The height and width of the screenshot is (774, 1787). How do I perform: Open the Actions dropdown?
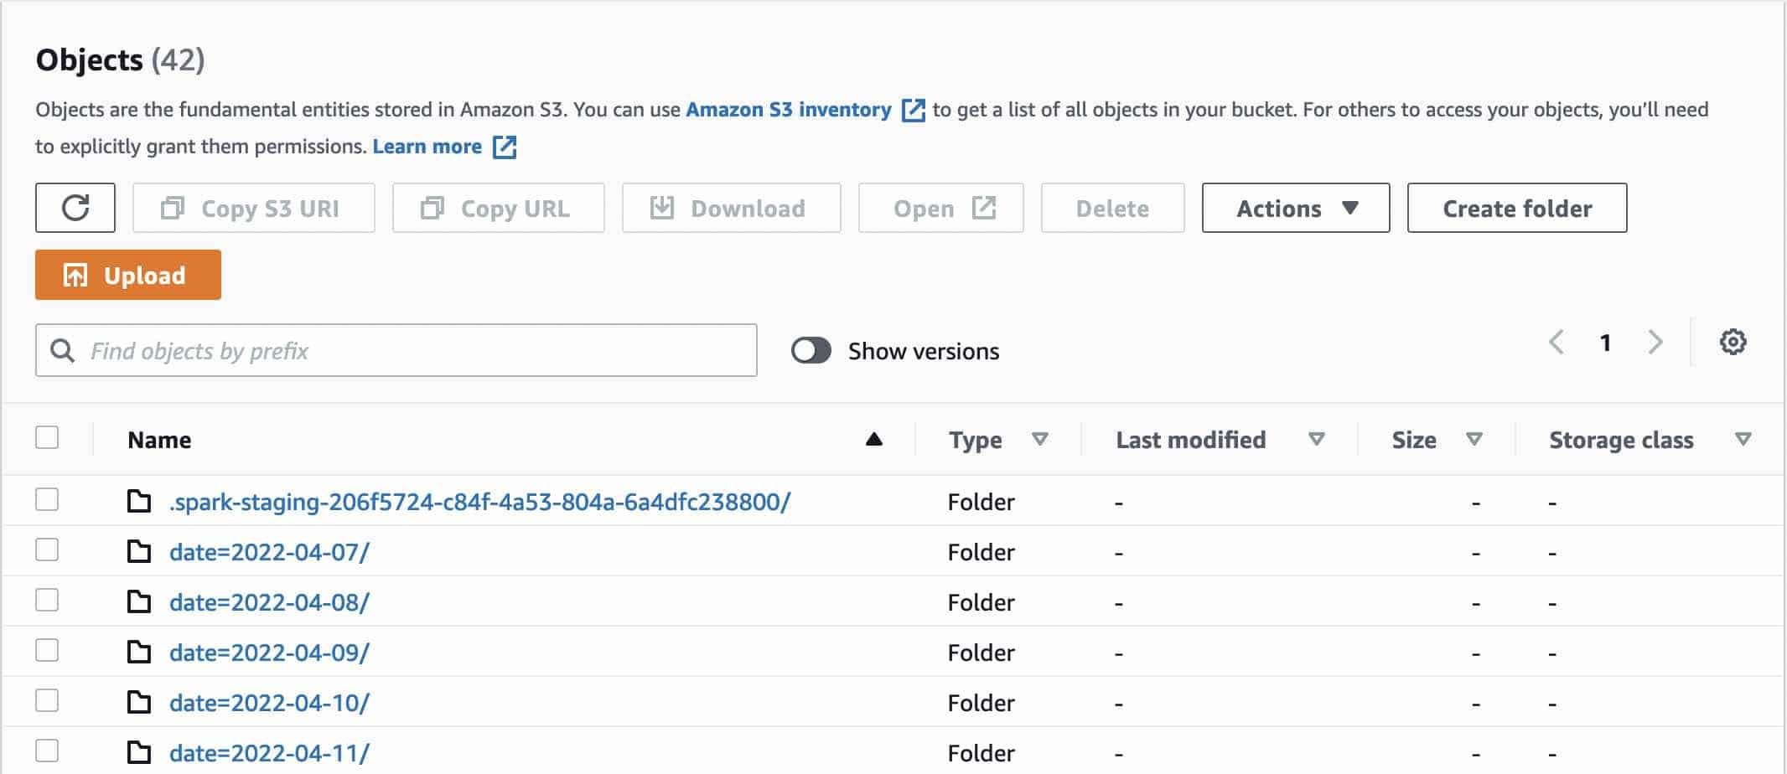point(1295,208)
